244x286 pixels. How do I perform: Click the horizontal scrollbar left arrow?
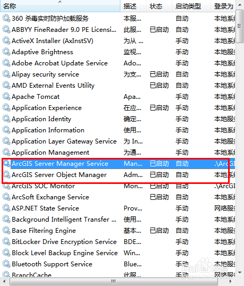pos(4,281)
